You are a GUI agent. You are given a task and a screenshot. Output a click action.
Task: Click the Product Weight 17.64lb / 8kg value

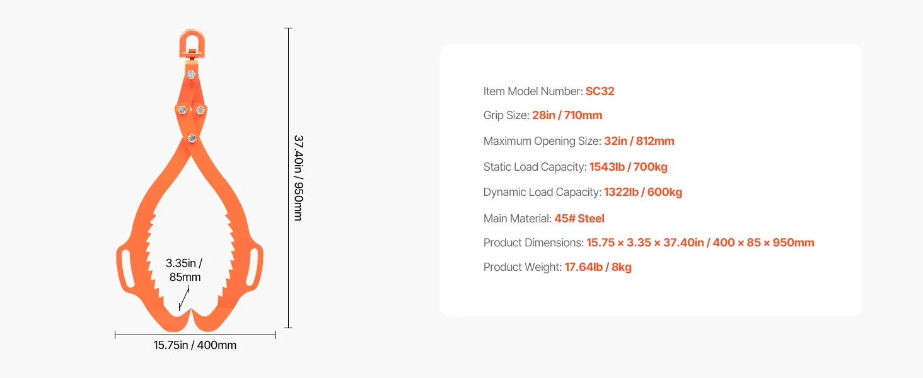pyautogui.click(x=598, y=267)
